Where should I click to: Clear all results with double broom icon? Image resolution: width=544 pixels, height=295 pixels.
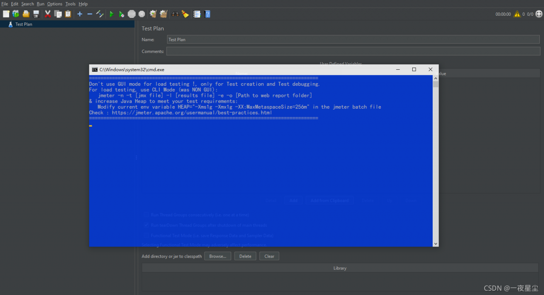click(163, 14)
